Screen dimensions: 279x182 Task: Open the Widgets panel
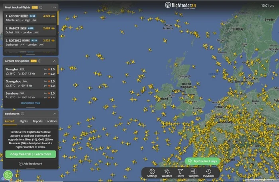click(193, 173)
